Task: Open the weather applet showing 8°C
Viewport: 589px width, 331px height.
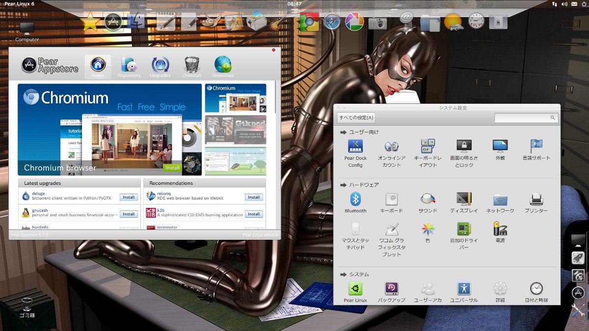Action: click(453, 22)
